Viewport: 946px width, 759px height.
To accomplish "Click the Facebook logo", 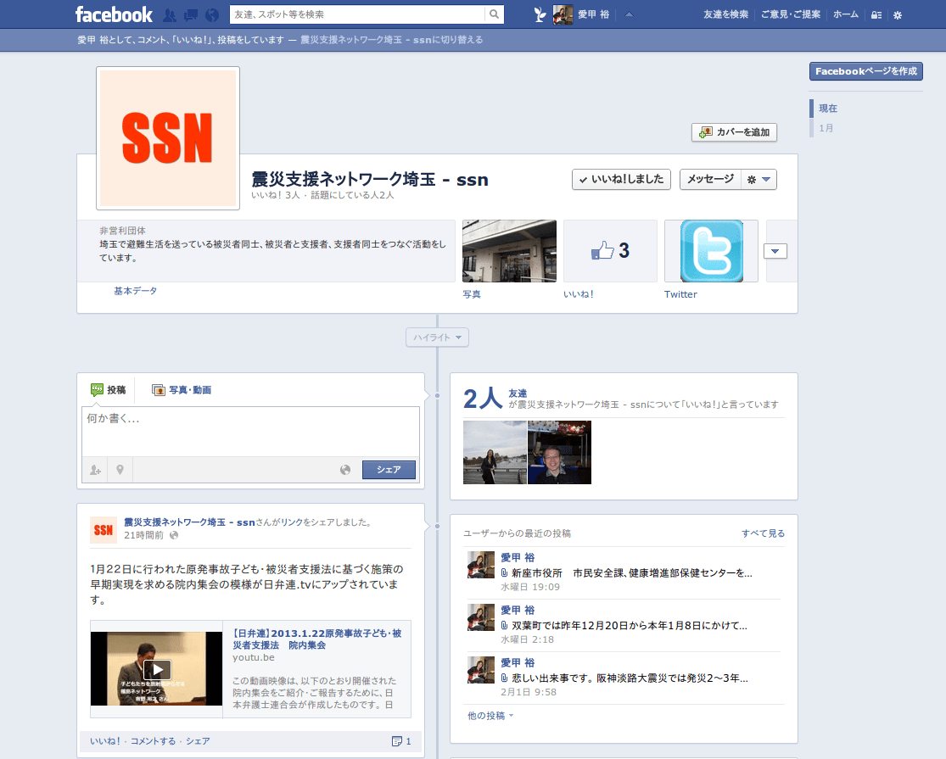I will [x=114, y=14].
